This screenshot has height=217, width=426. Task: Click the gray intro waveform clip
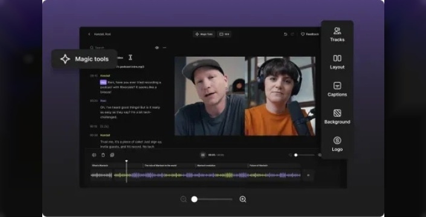point(102,175)
